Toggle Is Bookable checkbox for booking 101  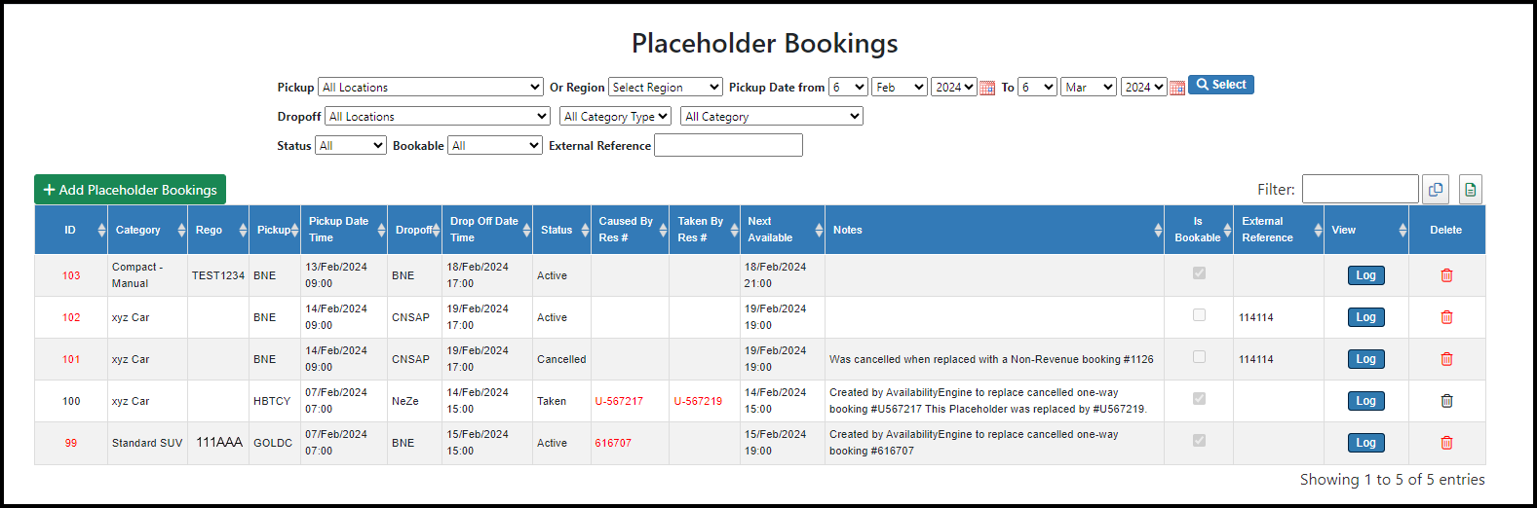pos(1199,357)
